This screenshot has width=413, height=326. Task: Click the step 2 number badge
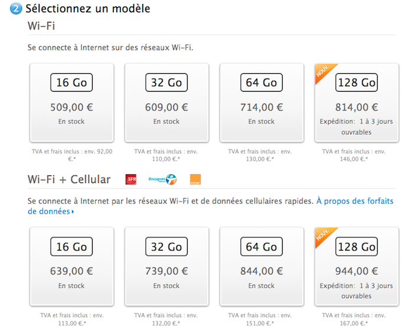coord(15,9)
